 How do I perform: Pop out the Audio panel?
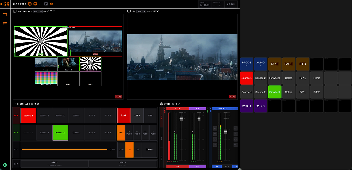tap(176, 104)
